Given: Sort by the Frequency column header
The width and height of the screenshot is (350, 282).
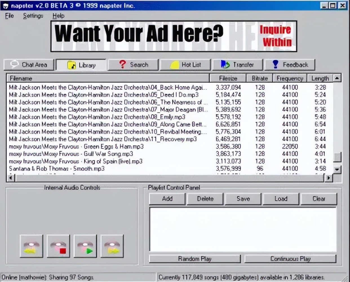Looking at the screenshot, I should tap(290, 78).
